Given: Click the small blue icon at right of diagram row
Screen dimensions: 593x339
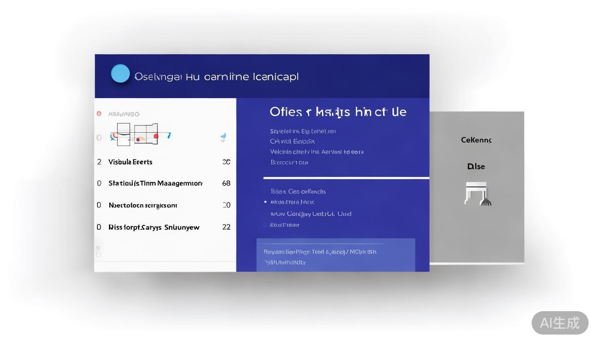Looking at the screenshot, I should (x=223, y=137).
